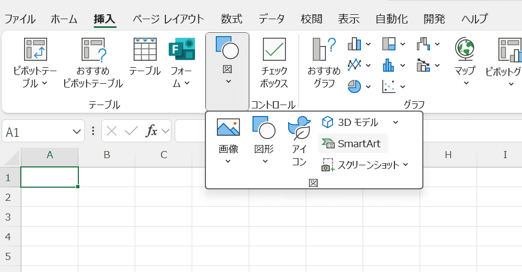The width and height of the screenshot is (522, 272).
Task: Click the pie chart icon
Action: [x=355, y=86]
